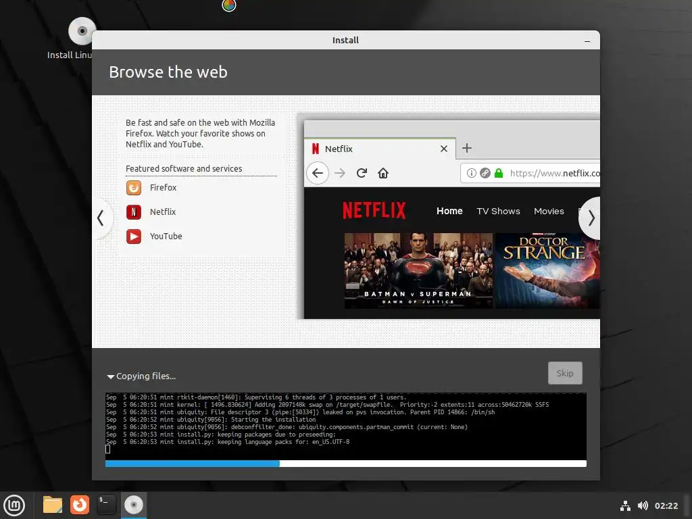Screen dimensions: 692x519
Task: Click the YouTube label text
Action: point(166,236)
